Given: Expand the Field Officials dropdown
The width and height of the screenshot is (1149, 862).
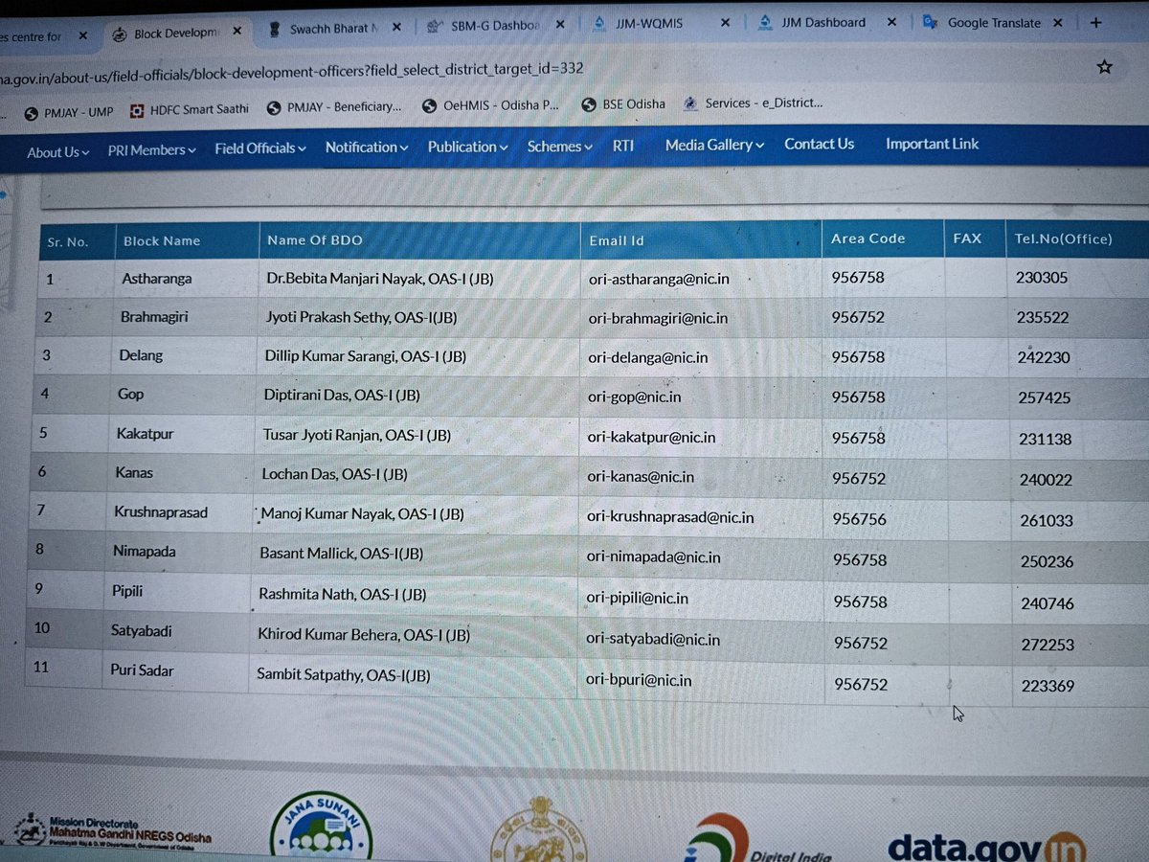Looking at the screenshot, I should tap(260, 148).
